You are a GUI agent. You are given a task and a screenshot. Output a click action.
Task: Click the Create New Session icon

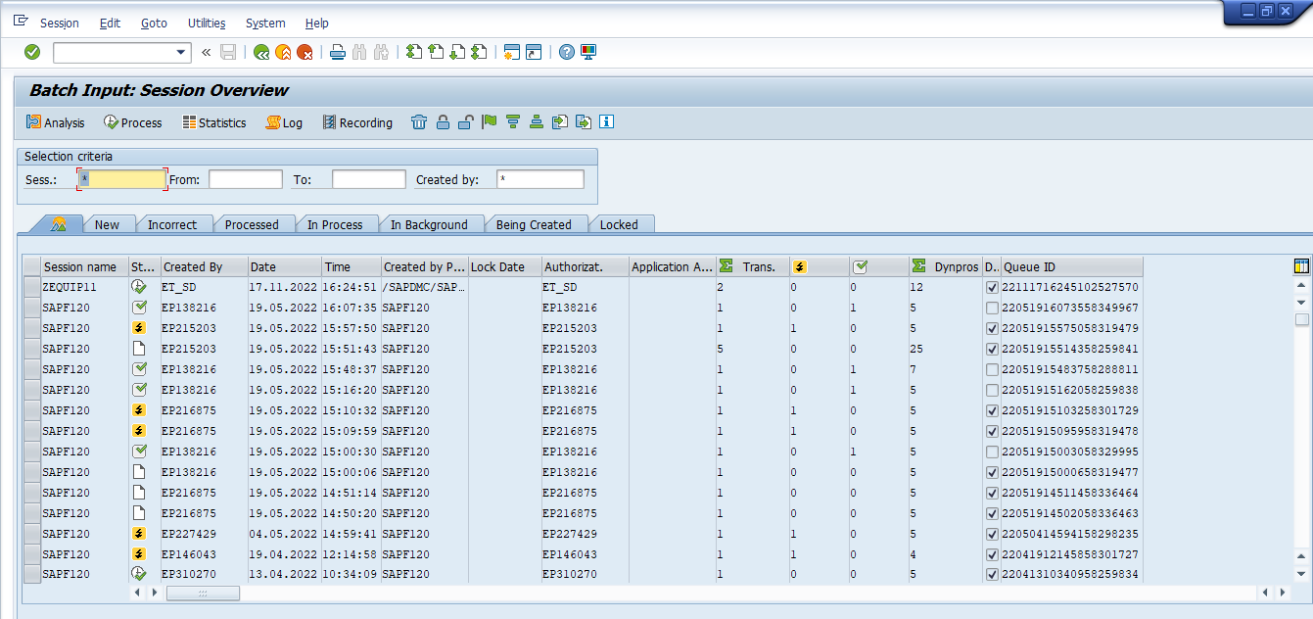[511, 52]
